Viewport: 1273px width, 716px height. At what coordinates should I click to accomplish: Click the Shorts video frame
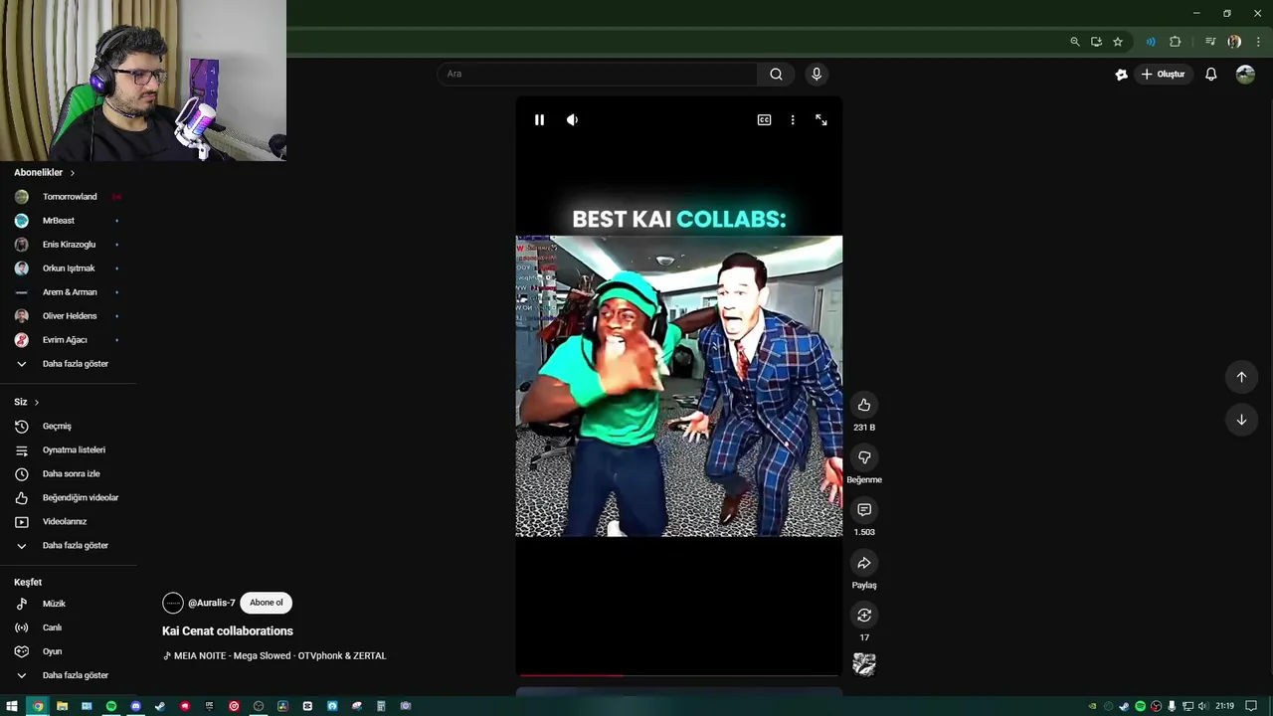(x=679, y=387)
